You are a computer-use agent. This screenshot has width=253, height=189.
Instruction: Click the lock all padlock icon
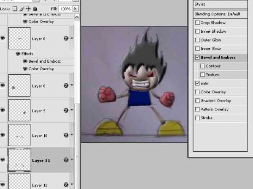click(35, 8)
